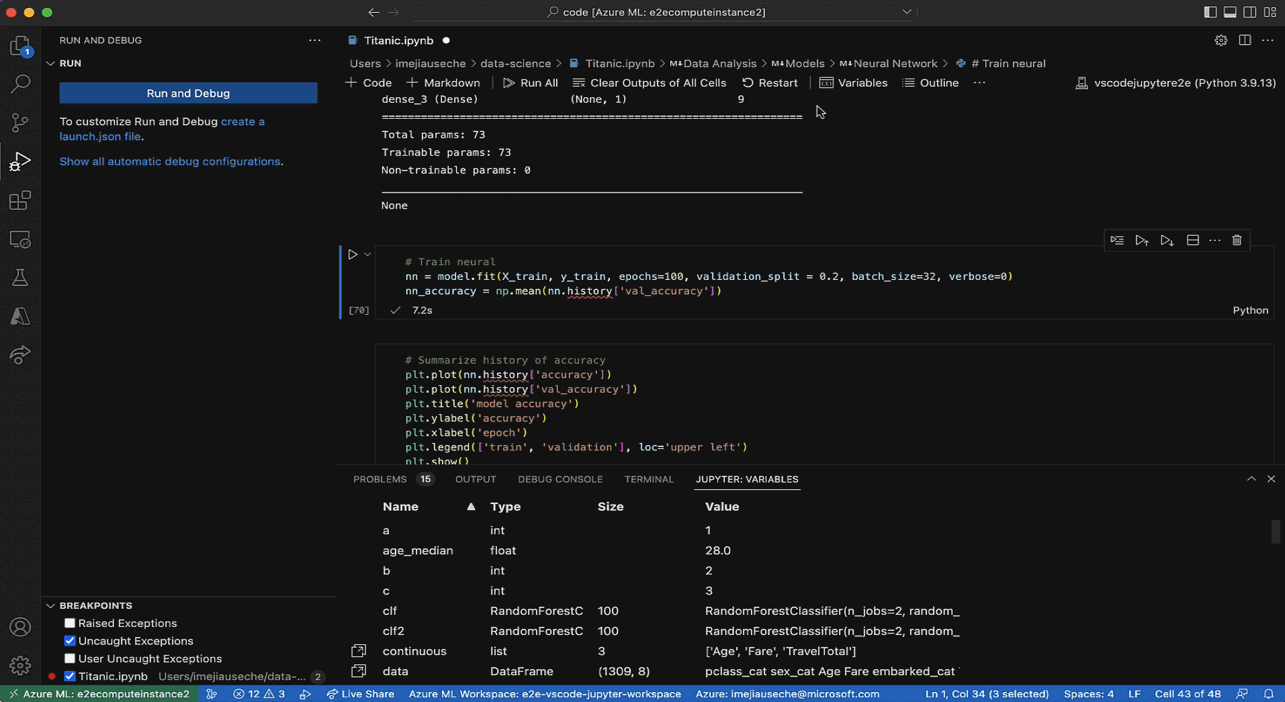Switch to OUTPUT tab

476,479
